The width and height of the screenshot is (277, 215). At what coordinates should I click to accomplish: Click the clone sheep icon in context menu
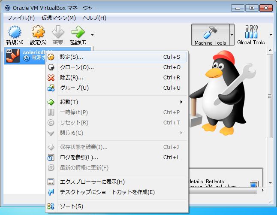click(51, 67)
